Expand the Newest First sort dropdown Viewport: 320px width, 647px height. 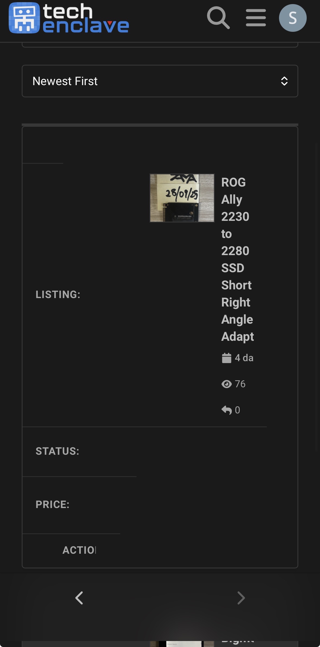[160, 81]
